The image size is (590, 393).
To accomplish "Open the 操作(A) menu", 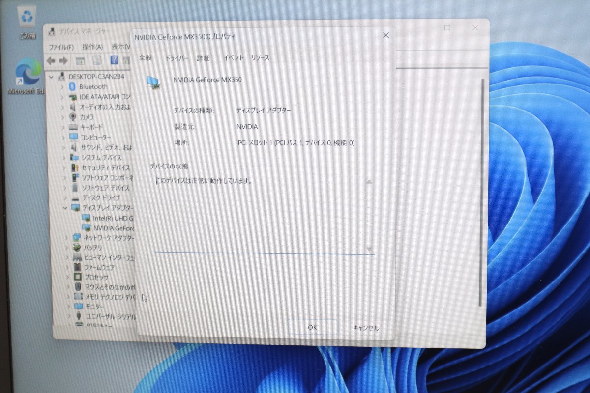I will point(92,47).
